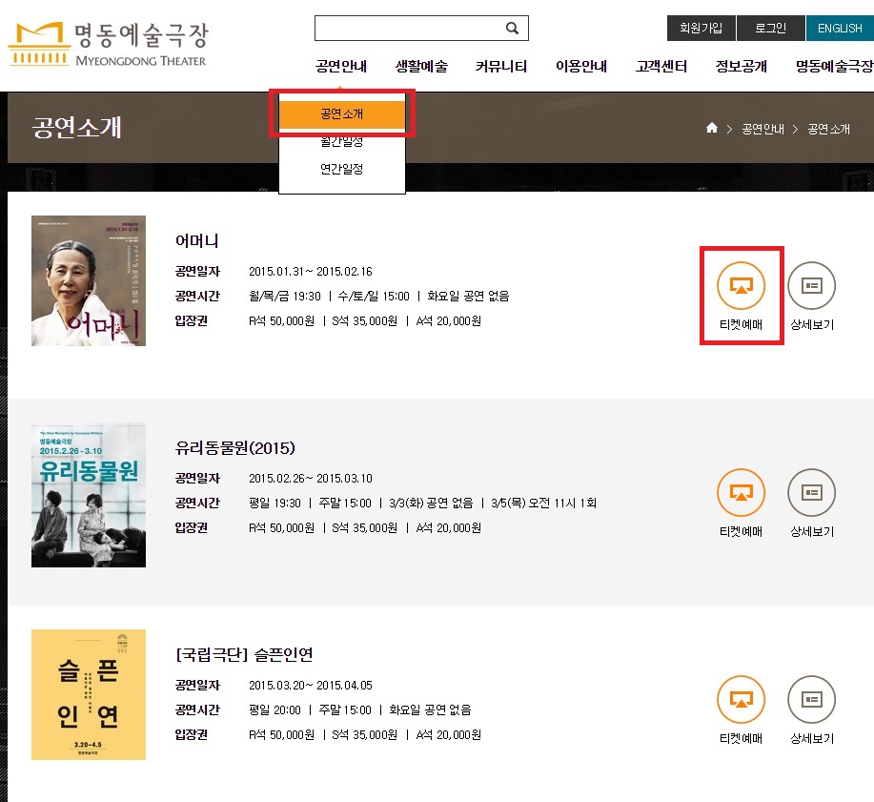Open the 공연안내 menu

pos(341,67)
